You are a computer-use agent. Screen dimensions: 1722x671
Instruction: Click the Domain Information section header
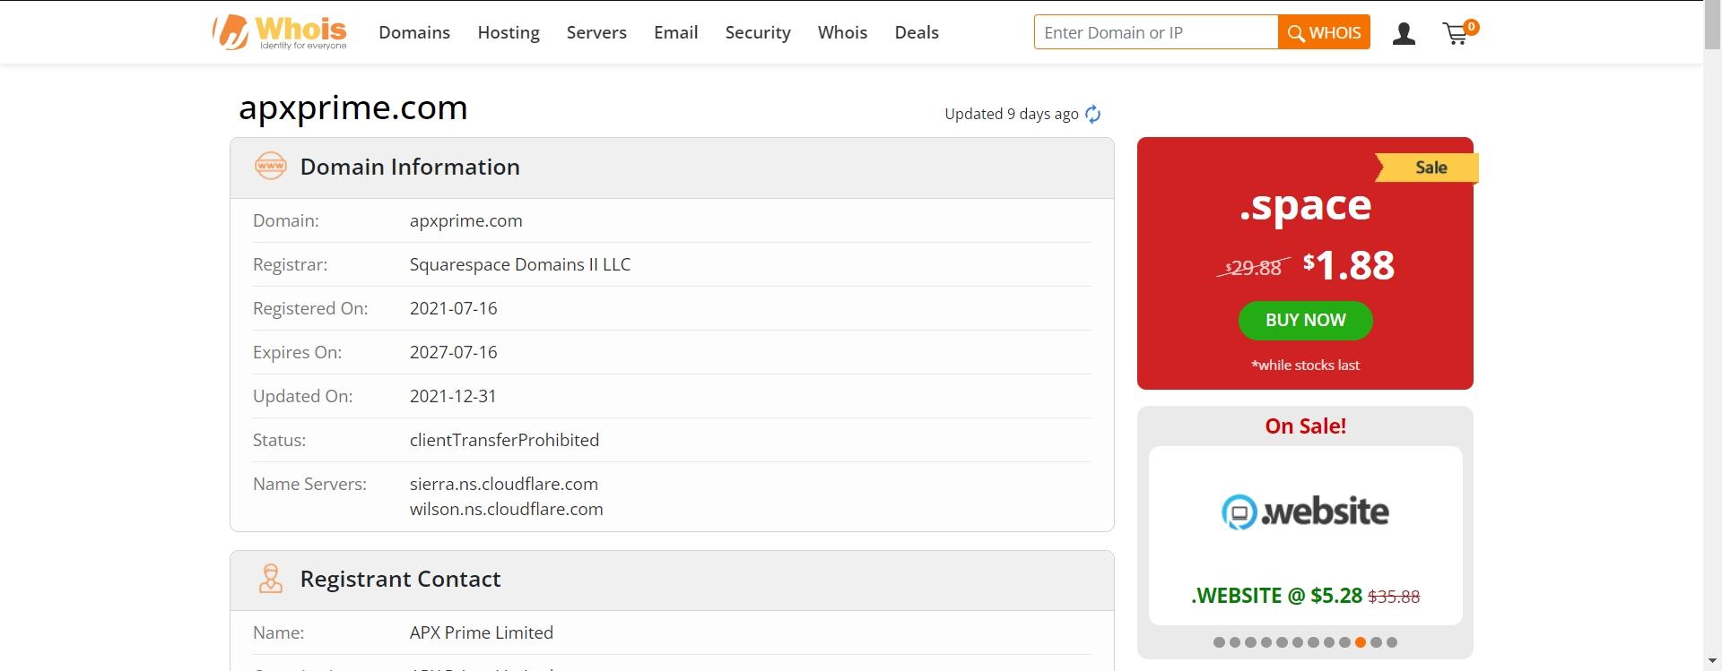pos(672,168)
